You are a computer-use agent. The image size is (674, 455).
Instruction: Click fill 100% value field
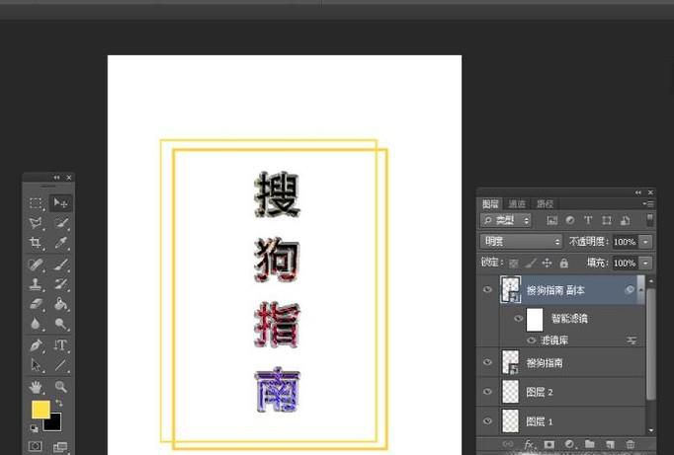625,263
